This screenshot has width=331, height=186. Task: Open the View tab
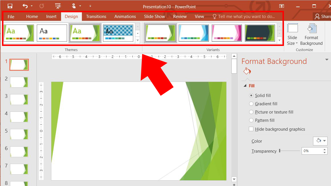[199, 17]
